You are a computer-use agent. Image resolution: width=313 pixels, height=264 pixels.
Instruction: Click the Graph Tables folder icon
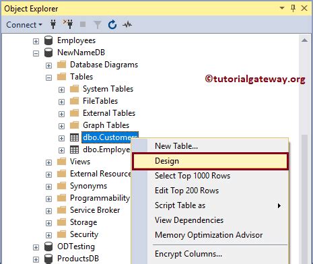[x=74, y=125]
